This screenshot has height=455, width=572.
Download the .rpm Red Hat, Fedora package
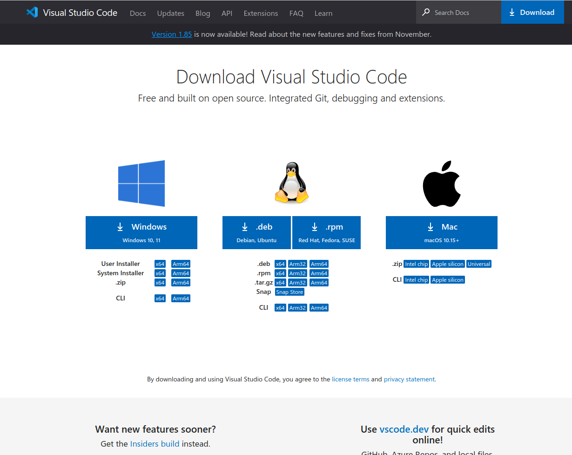327,232
